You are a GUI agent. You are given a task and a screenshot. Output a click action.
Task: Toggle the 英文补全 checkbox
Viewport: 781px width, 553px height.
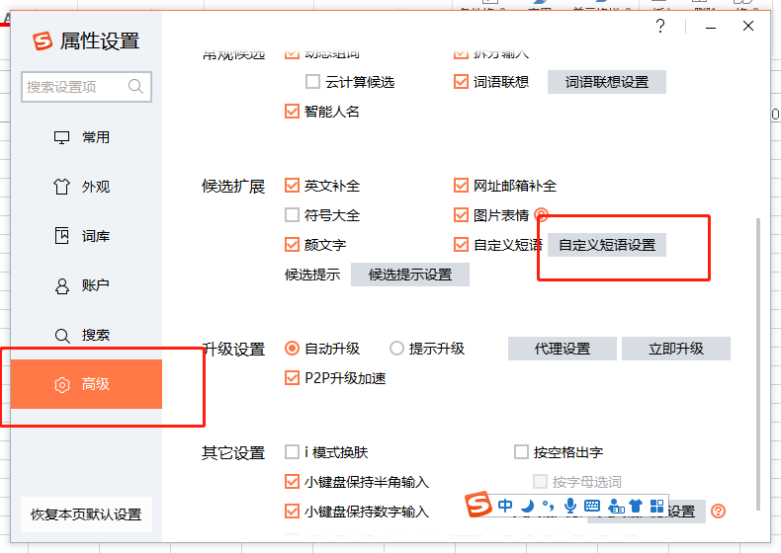pos(292,186)
